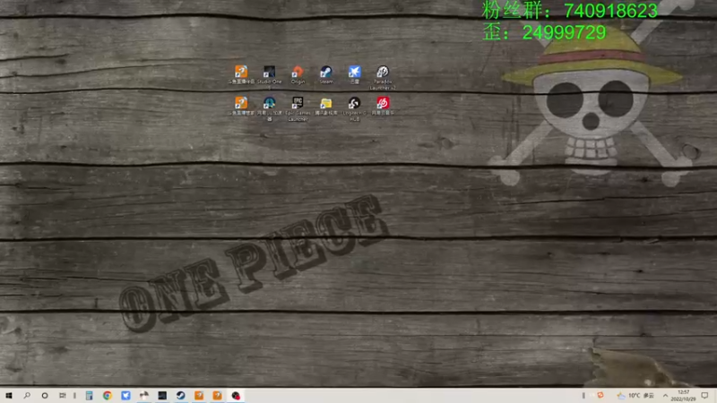Open Cortana circle on the taskbar

pos(44,395)
